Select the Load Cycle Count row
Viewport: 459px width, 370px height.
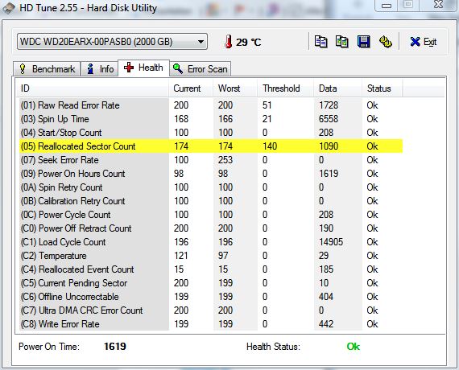211,242
